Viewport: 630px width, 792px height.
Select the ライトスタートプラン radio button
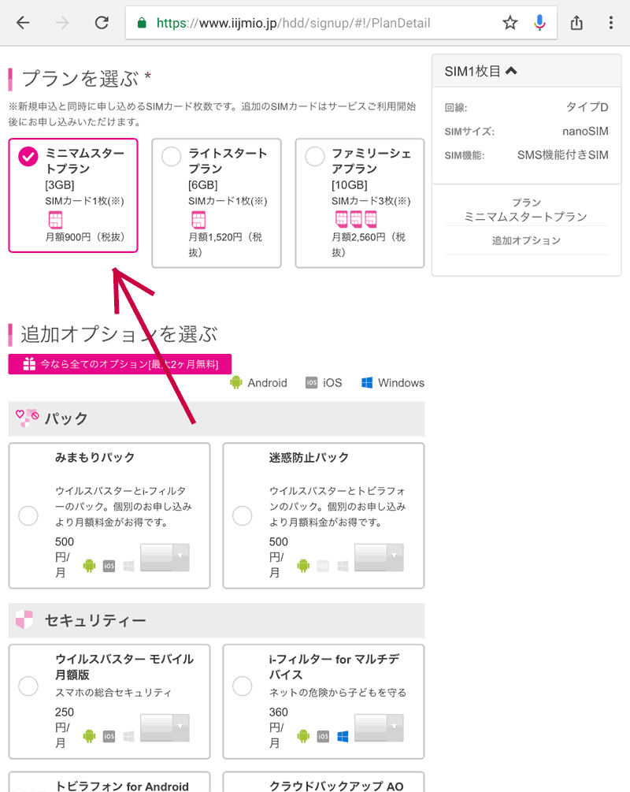point(171,157)
